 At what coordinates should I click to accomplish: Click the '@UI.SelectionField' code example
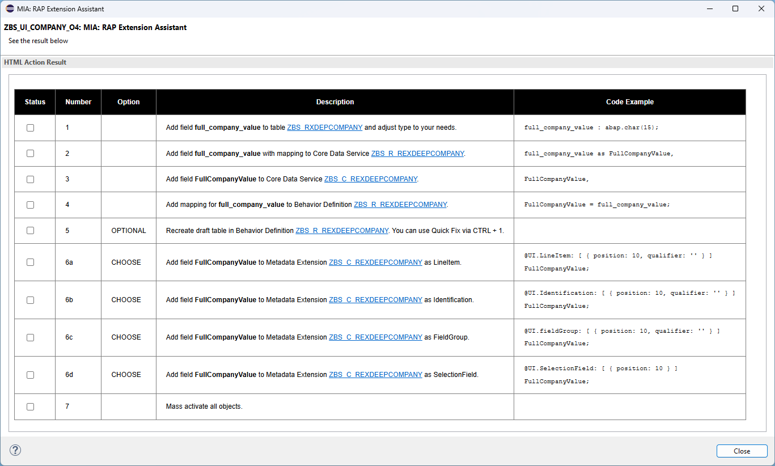pyautogui.click(x=601, y=375)
